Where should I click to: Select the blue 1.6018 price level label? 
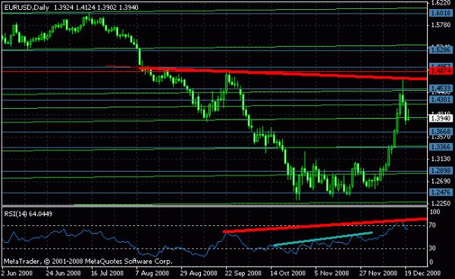(441, 13)
